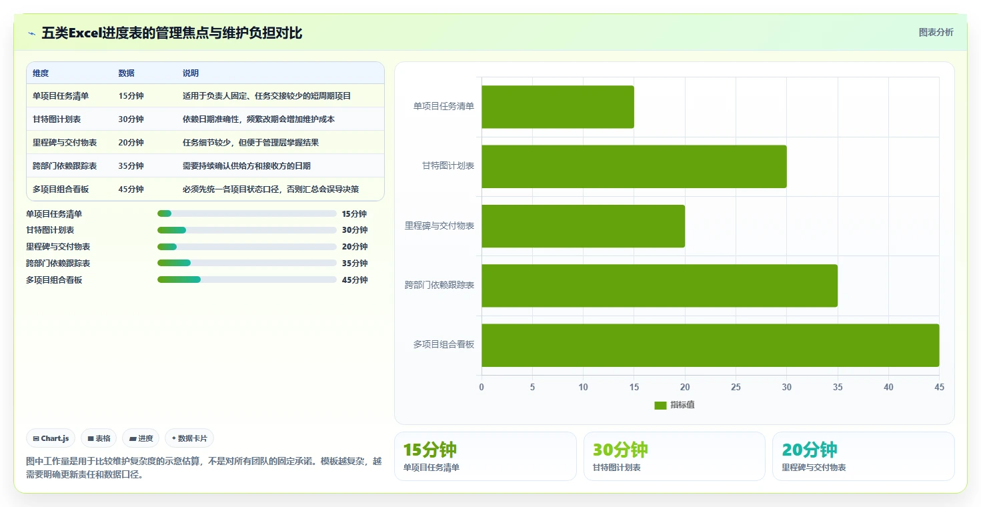Click the green 指标值 legend swatch

[x=660, y=405]
